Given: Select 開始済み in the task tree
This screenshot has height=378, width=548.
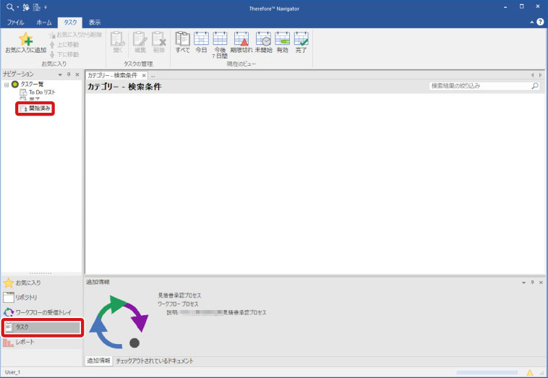Looking at the screenshot, I should click(40, 108).
